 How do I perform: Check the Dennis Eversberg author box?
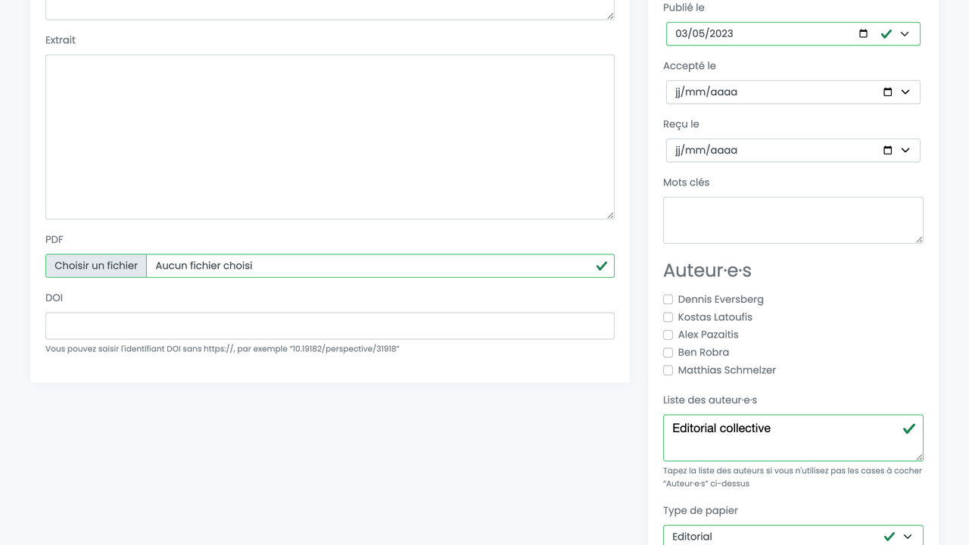[x=668, y=300]
